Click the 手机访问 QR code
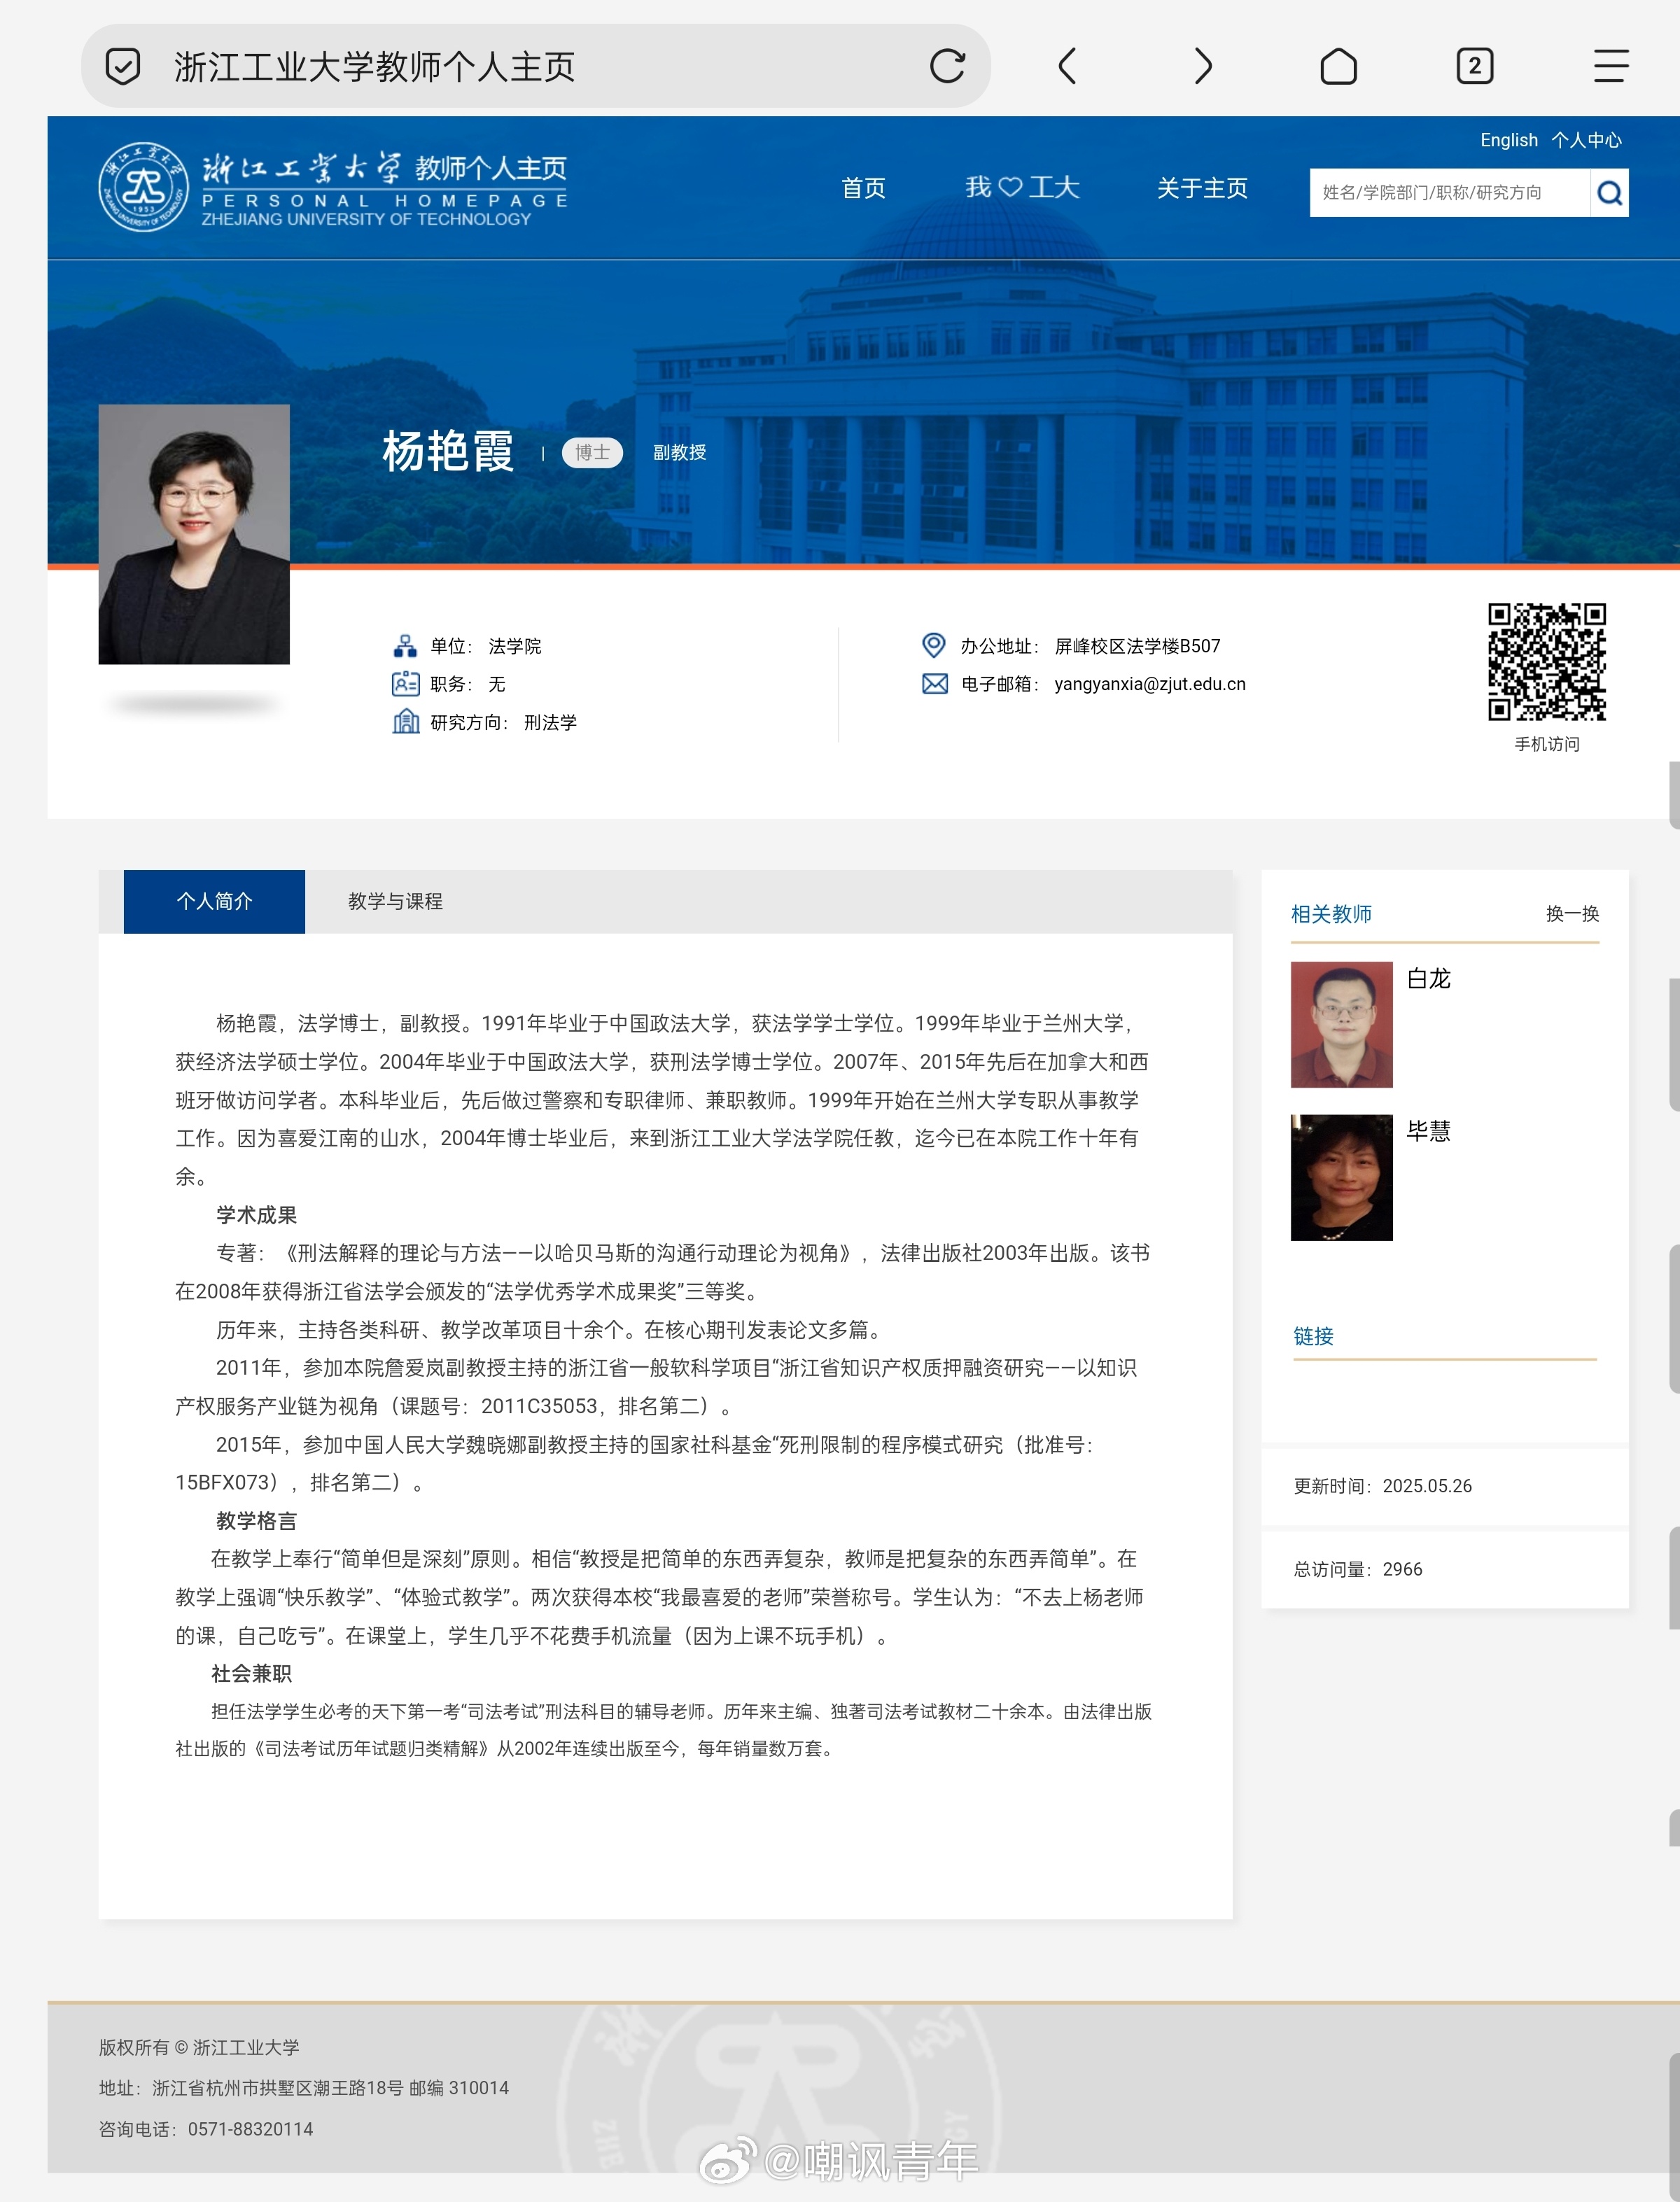The width and height of the screenshot is (1680, 2202). point(1546,661)
